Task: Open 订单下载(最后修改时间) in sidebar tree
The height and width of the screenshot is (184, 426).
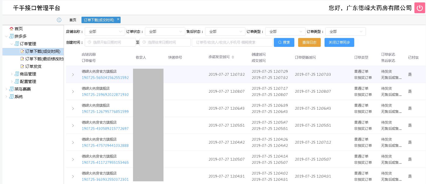Action: (44, 59)
